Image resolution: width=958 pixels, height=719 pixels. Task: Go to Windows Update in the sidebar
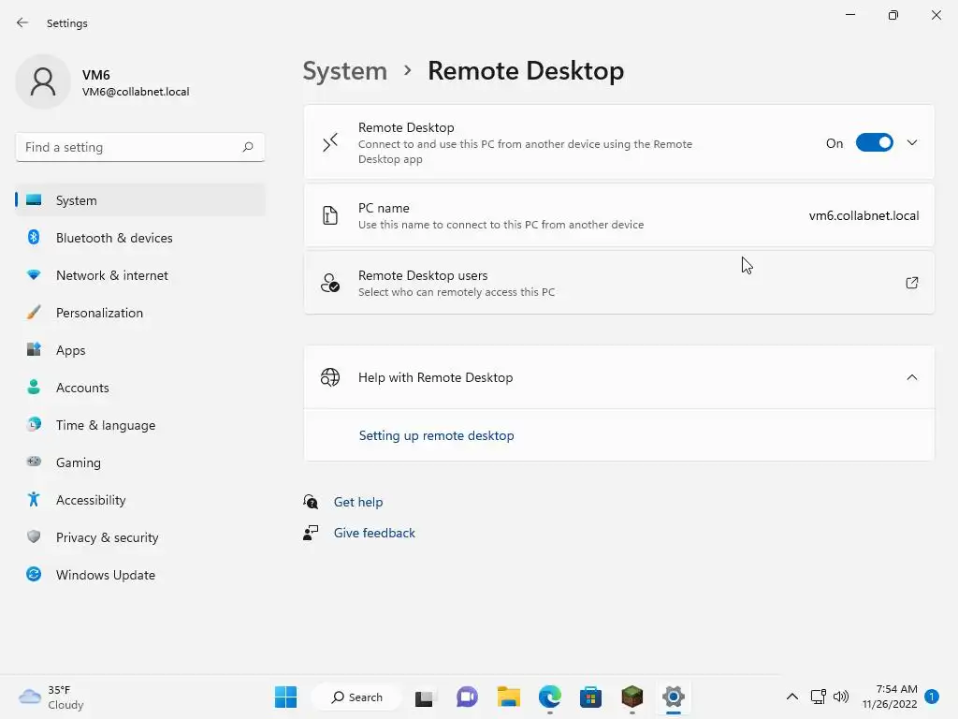(x=105, y=575)
